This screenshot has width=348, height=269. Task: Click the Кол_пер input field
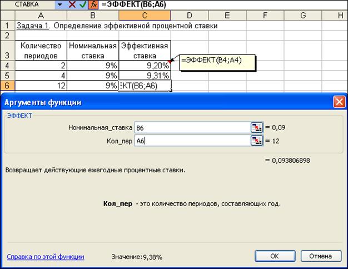[x=192, y=141]
